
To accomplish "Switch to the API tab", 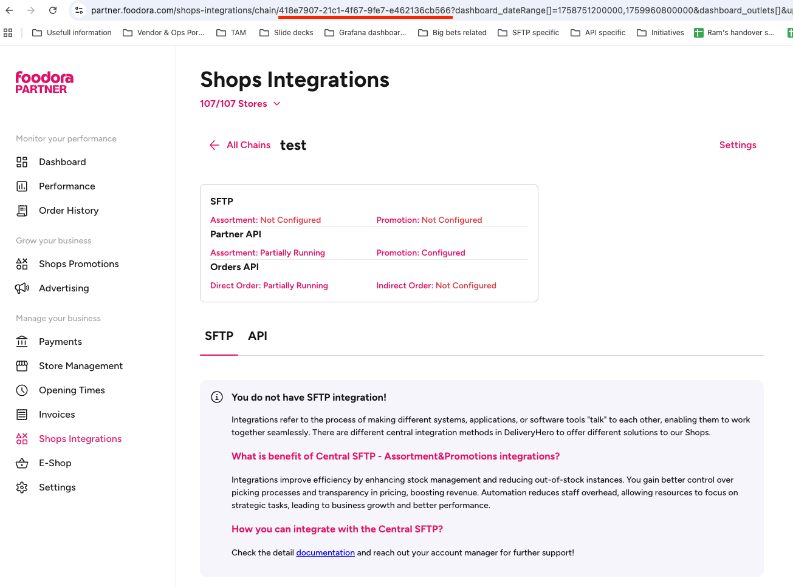I will tap(258, 336).
